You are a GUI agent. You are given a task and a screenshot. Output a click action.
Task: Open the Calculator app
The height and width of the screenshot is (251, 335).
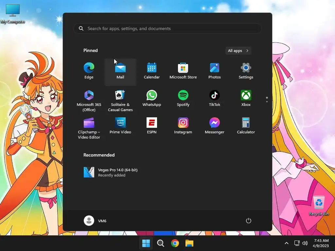pyautogui.click(x=246, y=126)
